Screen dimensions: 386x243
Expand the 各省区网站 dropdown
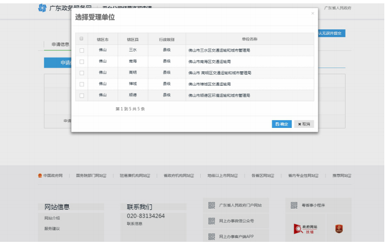point(264,175)
